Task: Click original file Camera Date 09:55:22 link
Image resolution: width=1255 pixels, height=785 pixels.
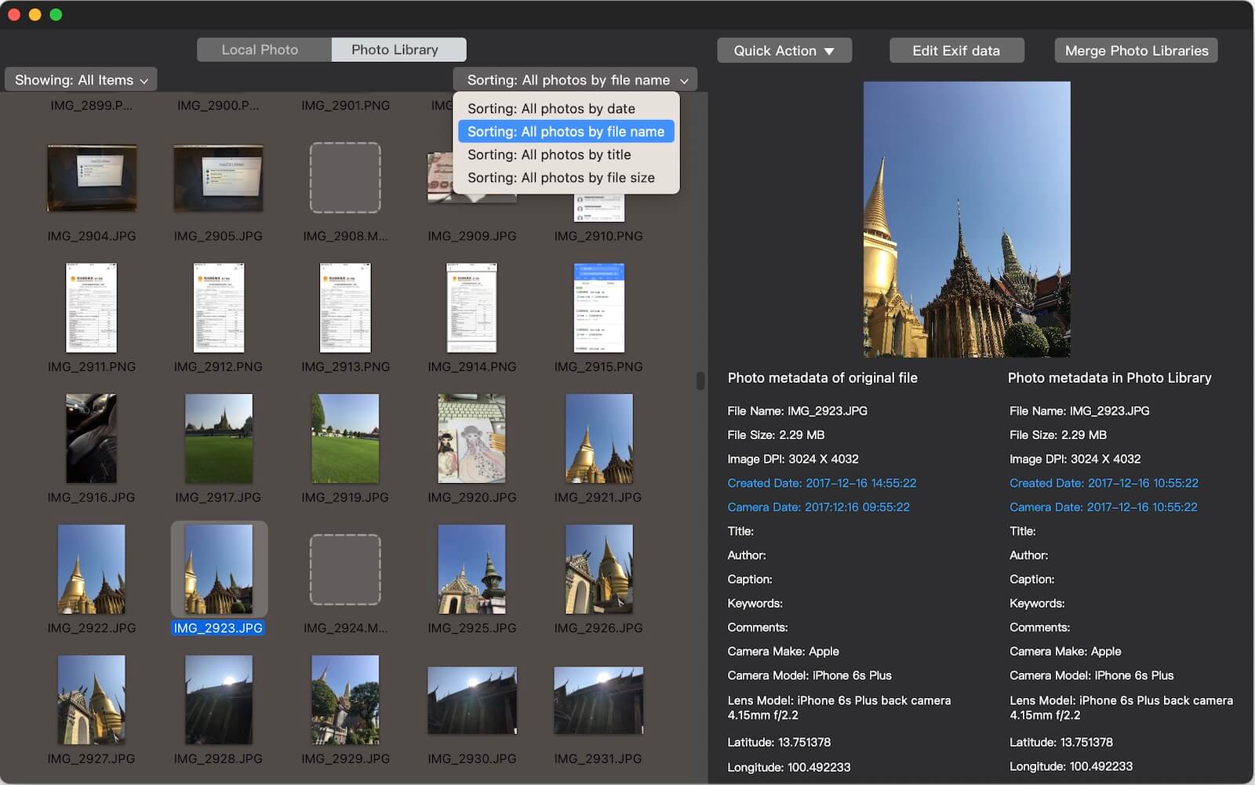Action: [818, 507]
